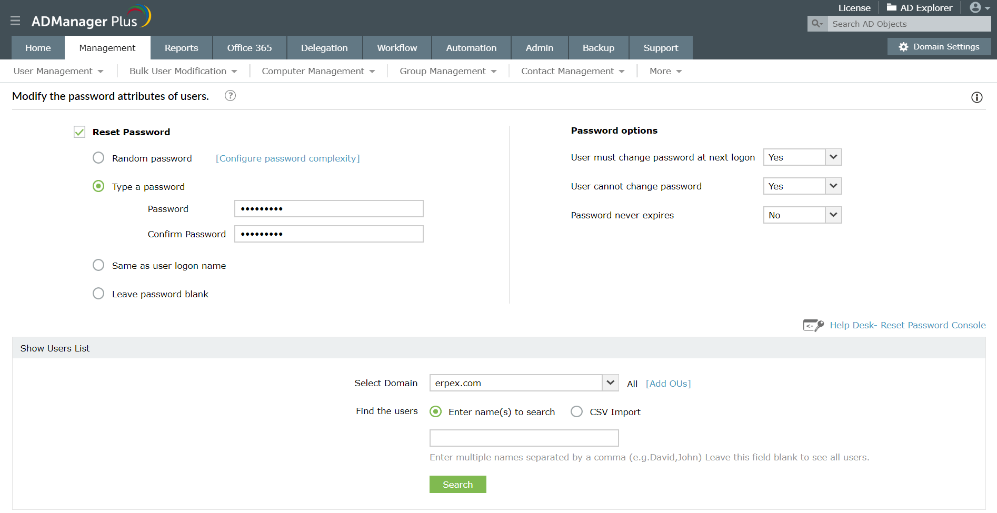Open the hamburger menu icon
This screenshot has width=997, height=513.
15,21
